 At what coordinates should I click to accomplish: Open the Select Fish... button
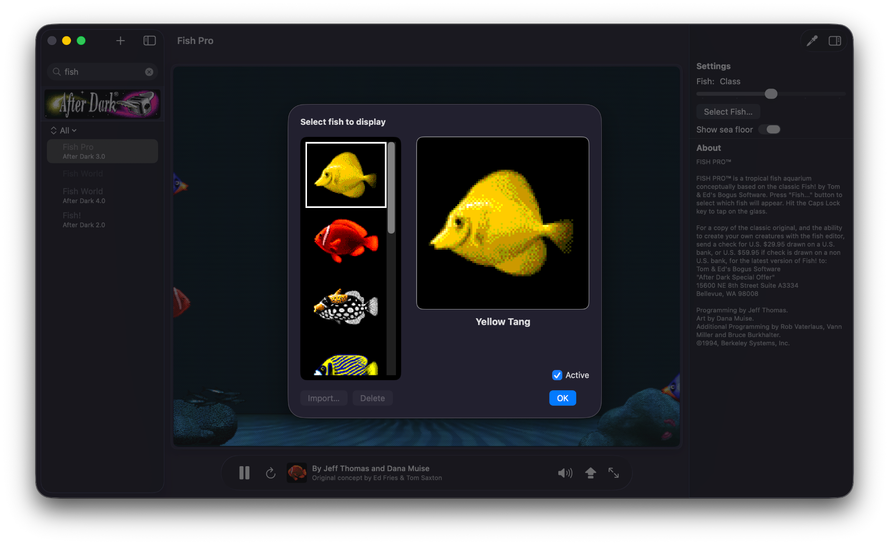[x=728, y=112]
